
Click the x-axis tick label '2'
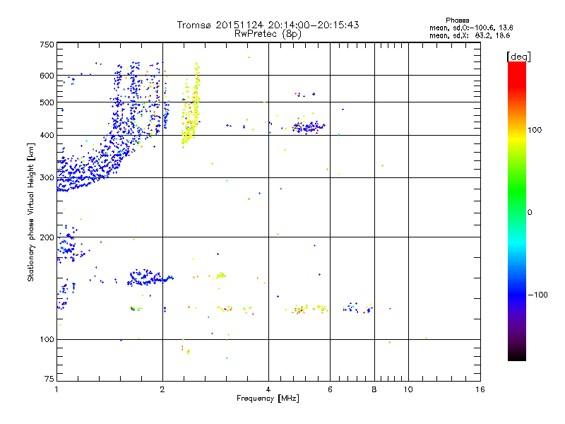pos(162,389)
